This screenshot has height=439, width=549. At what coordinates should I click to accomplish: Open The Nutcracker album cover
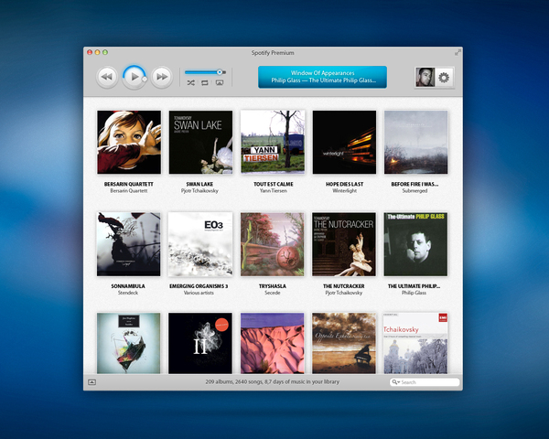click(x=344, y=244)
